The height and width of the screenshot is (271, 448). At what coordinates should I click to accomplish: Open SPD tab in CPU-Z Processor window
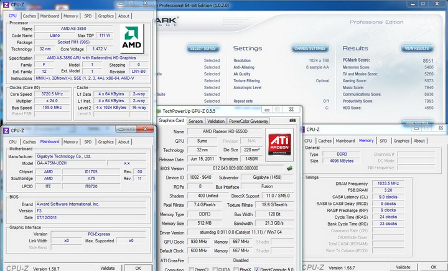(88, 16)
